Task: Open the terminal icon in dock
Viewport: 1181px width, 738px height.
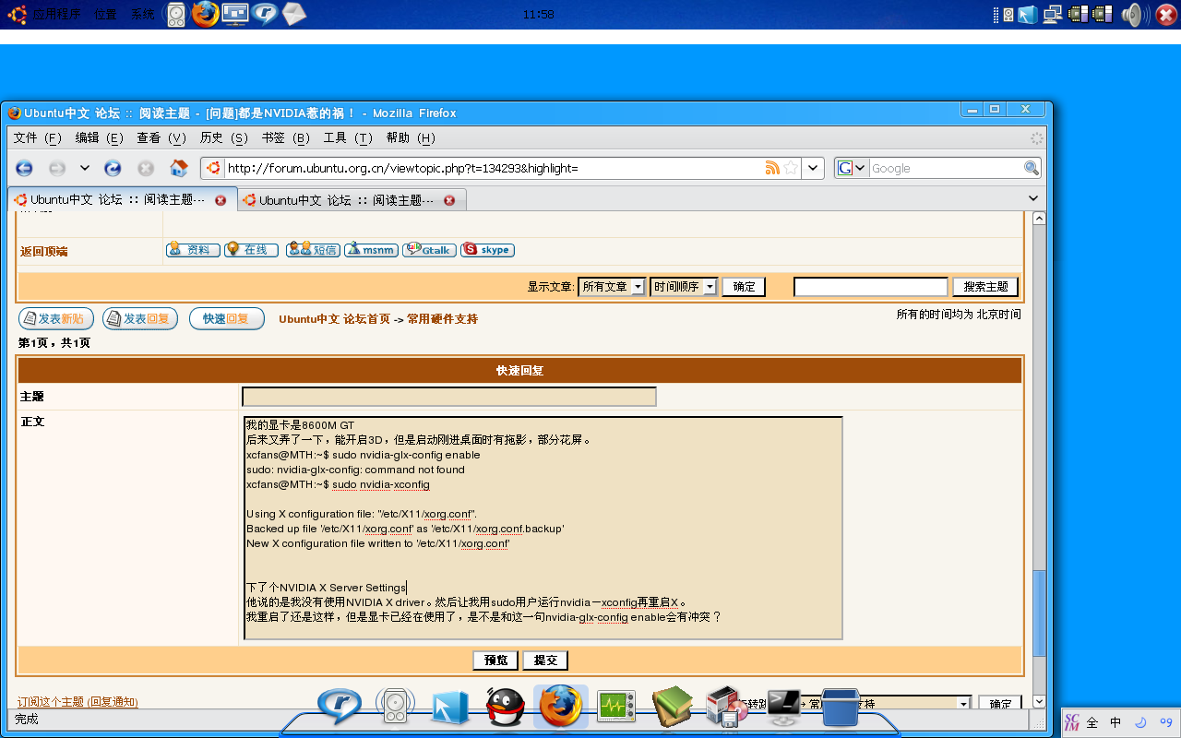Action: (x=783, y=708)
